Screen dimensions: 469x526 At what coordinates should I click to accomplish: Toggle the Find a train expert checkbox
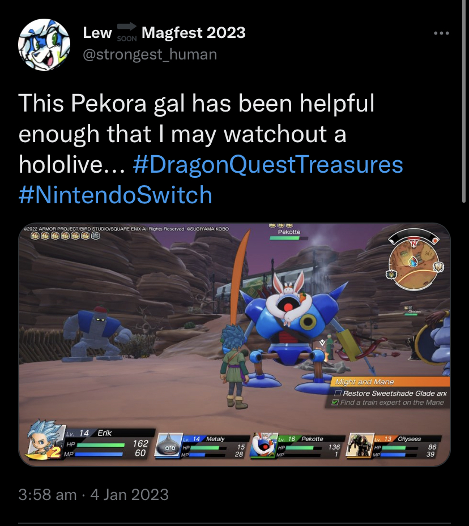pos(335,402)
